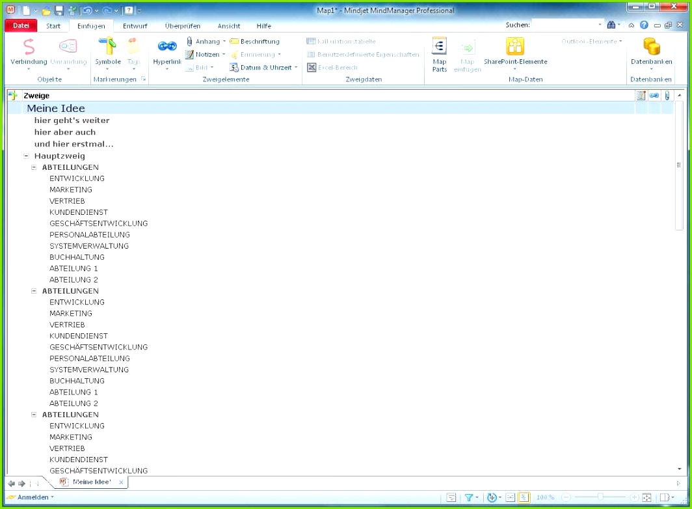Viewport: 692px width, 509px height.
Task: Click the binoculars search icon
Action: pyautogui.click(x=611, y=25)
